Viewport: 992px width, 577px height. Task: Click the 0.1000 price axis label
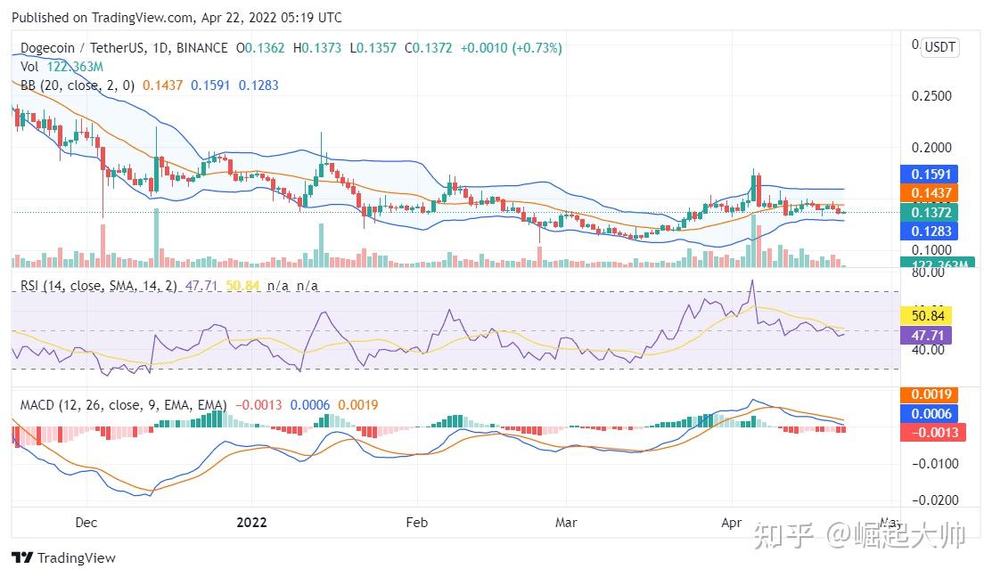pyautogui.click(x=931, y=250)
